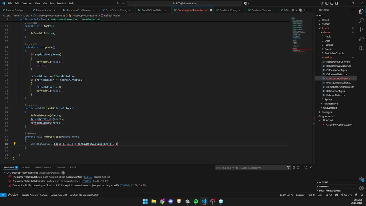
Task: Click the Ln 89, Col 72 status entry
Action: point(287,195)
